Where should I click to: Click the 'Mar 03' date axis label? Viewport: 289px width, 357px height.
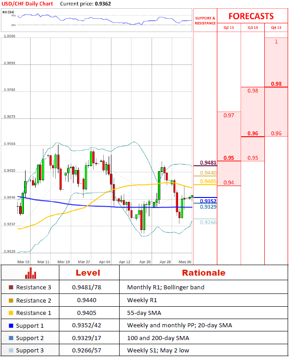click(23, 262)
